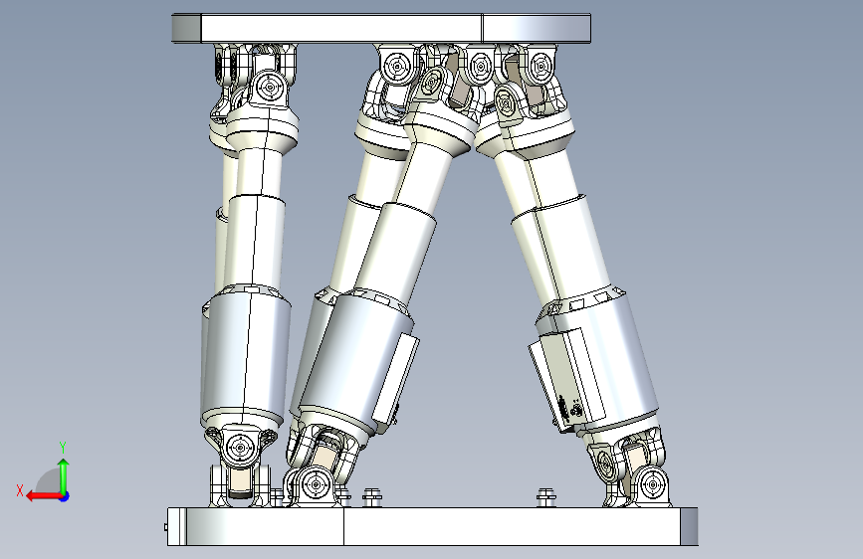Pick the flat rectangular cover on the middle actuator
Image resolution: width=863 pixels, height=559 pixels.
(395, 379)
